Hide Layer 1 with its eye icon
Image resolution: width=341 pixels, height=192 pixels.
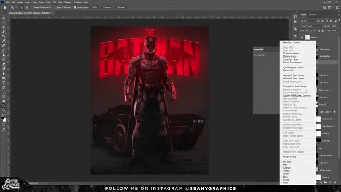(302, 37)
